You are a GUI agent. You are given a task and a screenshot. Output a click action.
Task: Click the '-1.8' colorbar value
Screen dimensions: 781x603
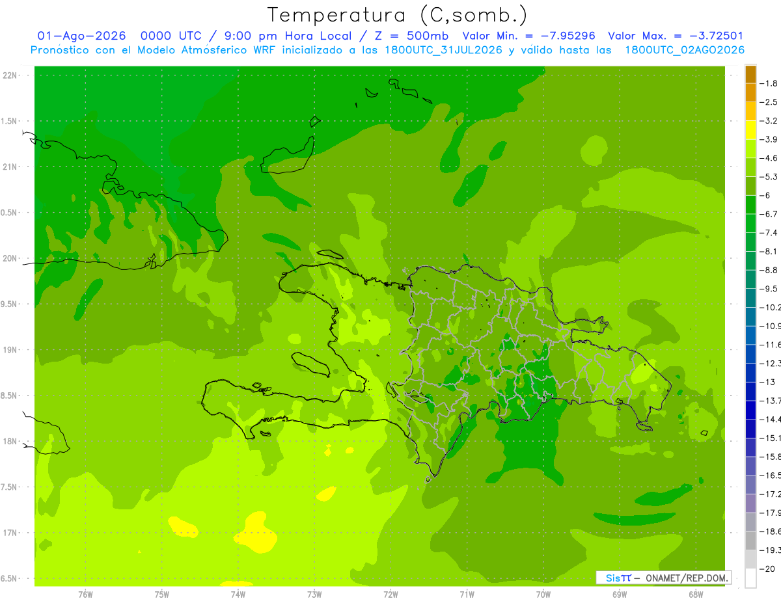769,83
